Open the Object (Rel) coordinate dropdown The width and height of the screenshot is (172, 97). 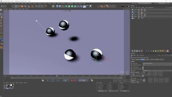pos(102,91)
